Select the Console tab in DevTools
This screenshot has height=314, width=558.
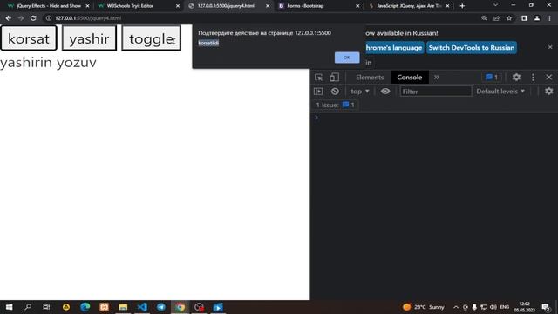click(x=409, y=78)
